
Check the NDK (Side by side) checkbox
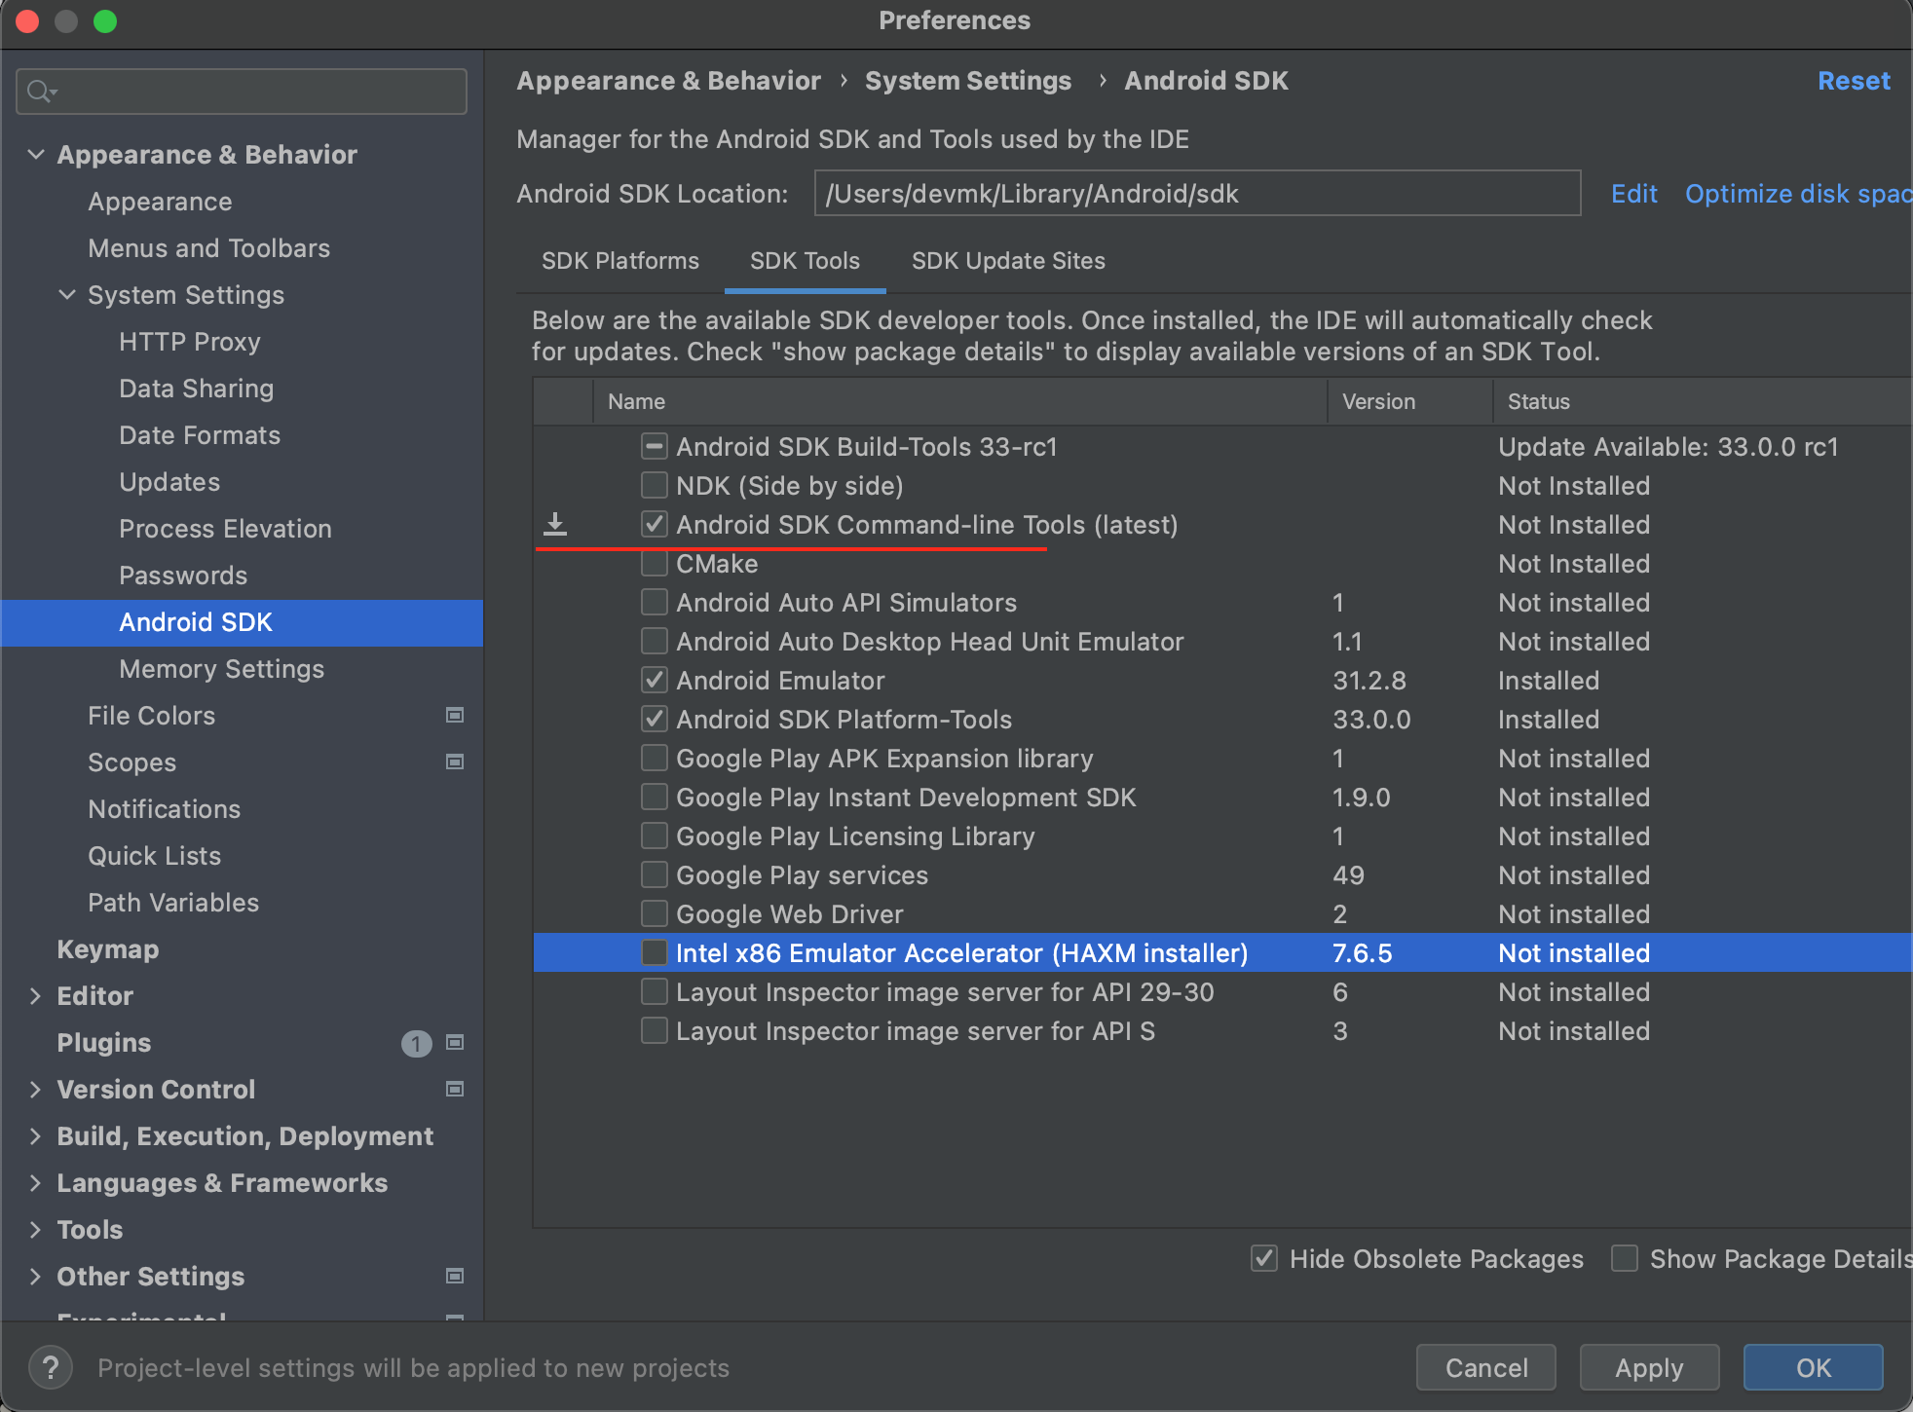pyautogui.click(x=655, y=485)
